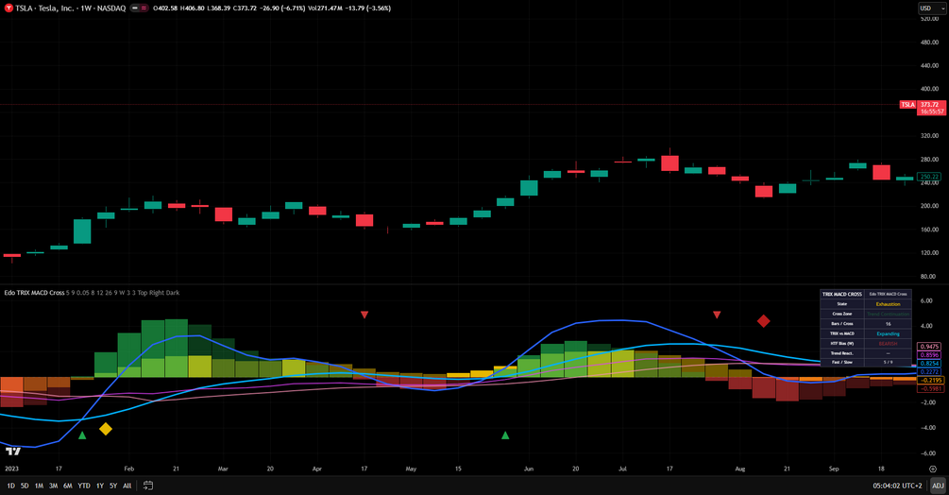Open the go-to-date calendar icon
This screenshot has width=949, height=495.
coord(147,486)
